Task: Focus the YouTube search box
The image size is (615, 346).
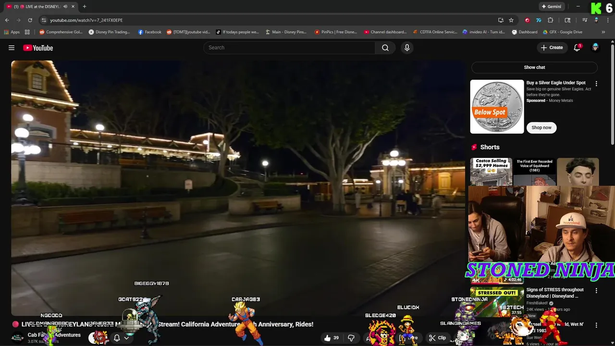Action: click(289, 48)
